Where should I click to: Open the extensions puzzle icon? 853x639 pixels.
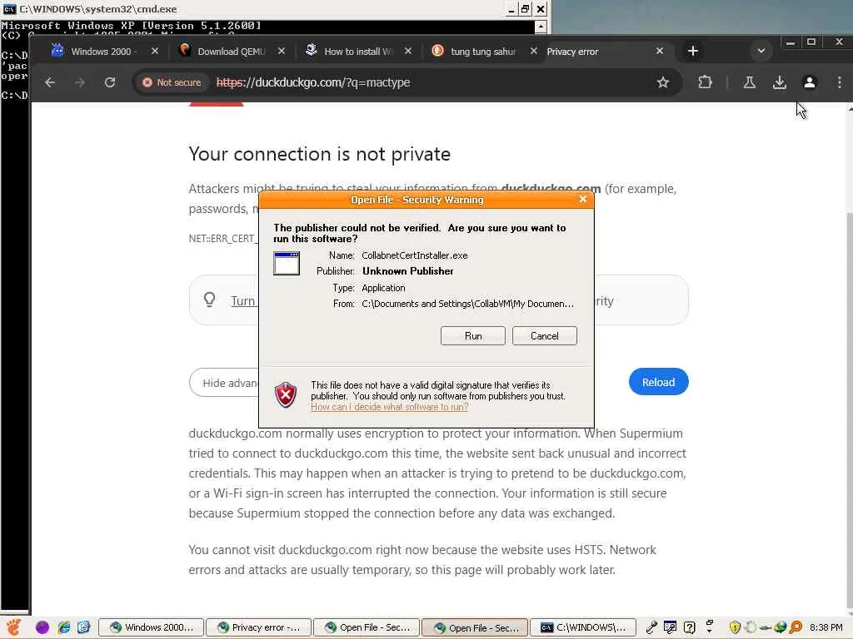pos(705,82)
